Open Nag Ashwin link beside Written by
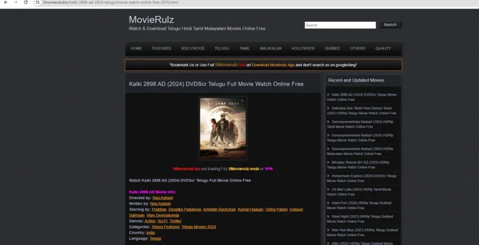 tap(161, 204)
